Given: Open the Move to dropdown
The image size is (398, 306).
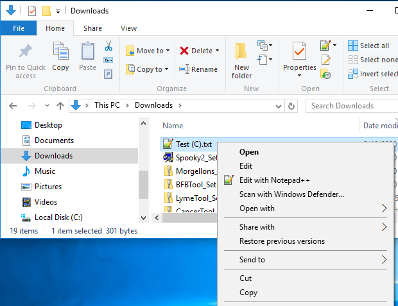Looking at the screenshot, I should tap(145, 51).
